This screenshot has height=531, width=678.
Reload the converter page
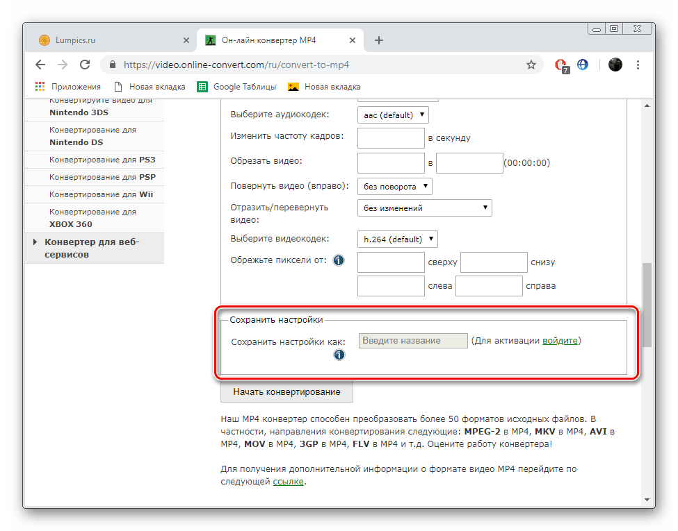85,64
